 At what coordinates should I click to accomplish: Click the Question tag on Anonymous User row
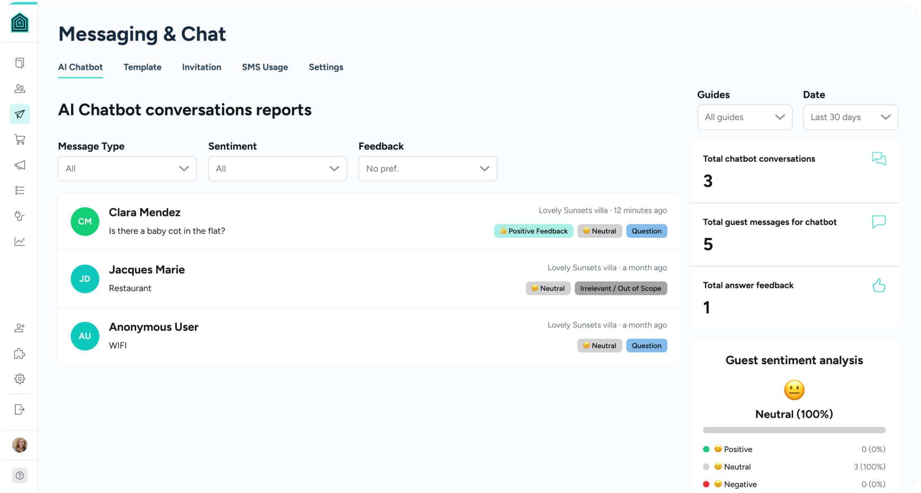coord(646,346)
